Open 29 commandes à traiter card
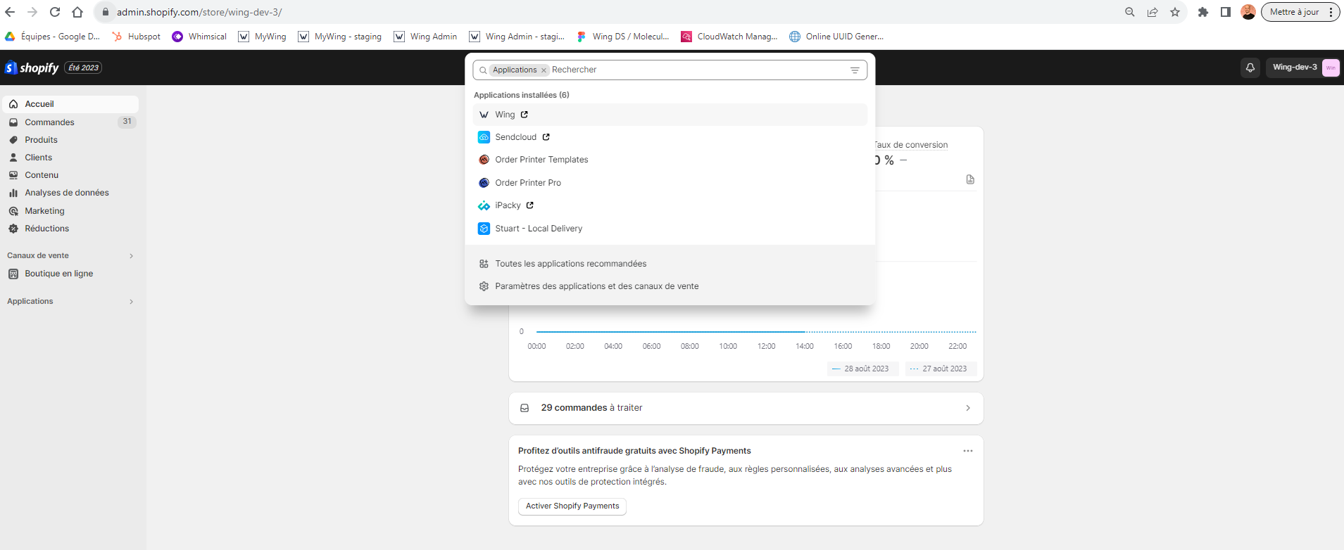The height and width of the screenshot is (550, 1344). [746, 408]
